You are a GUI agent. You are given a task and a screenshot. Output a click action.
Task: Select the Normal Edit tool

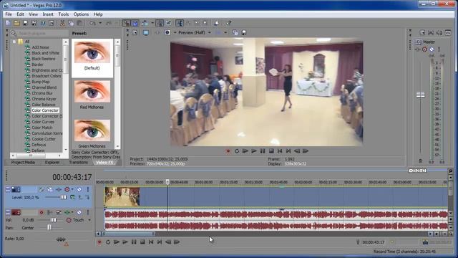point(180,23)
